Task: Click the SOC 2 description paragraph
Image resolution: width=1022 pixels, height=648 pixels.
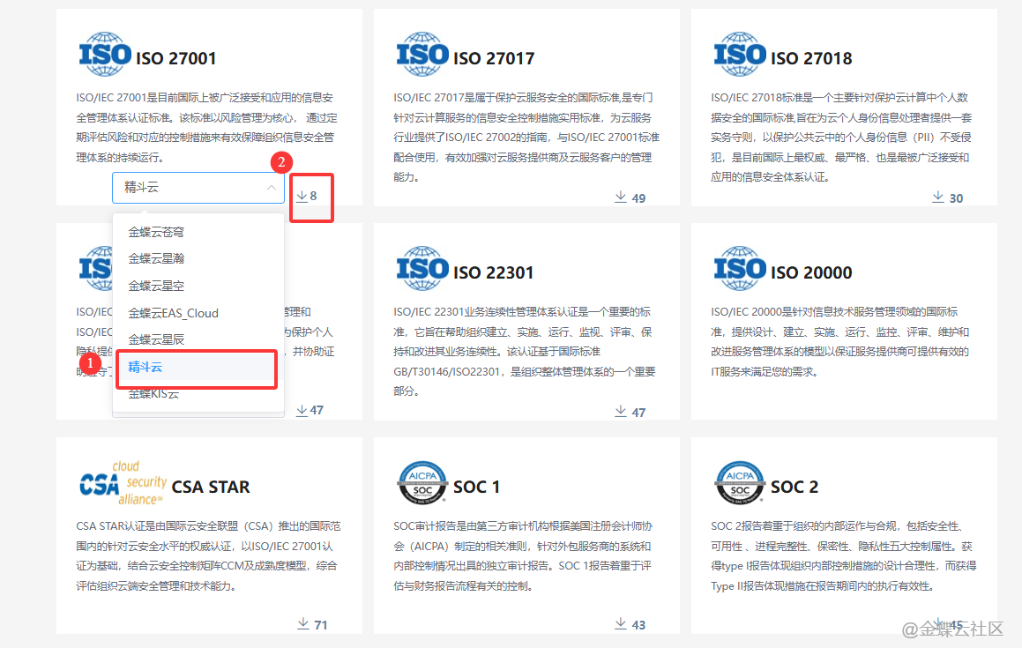Action: click(x=843, y=556)
